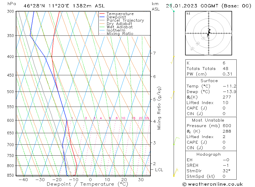Click the Totals Totals value 48
255x187 pixels.
pyautogui.click(x=225, y=69)
